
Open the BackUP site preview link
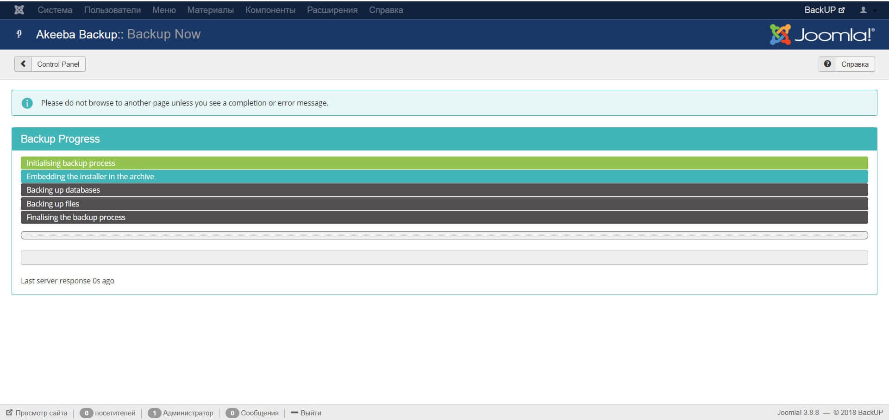pos(824,10)
